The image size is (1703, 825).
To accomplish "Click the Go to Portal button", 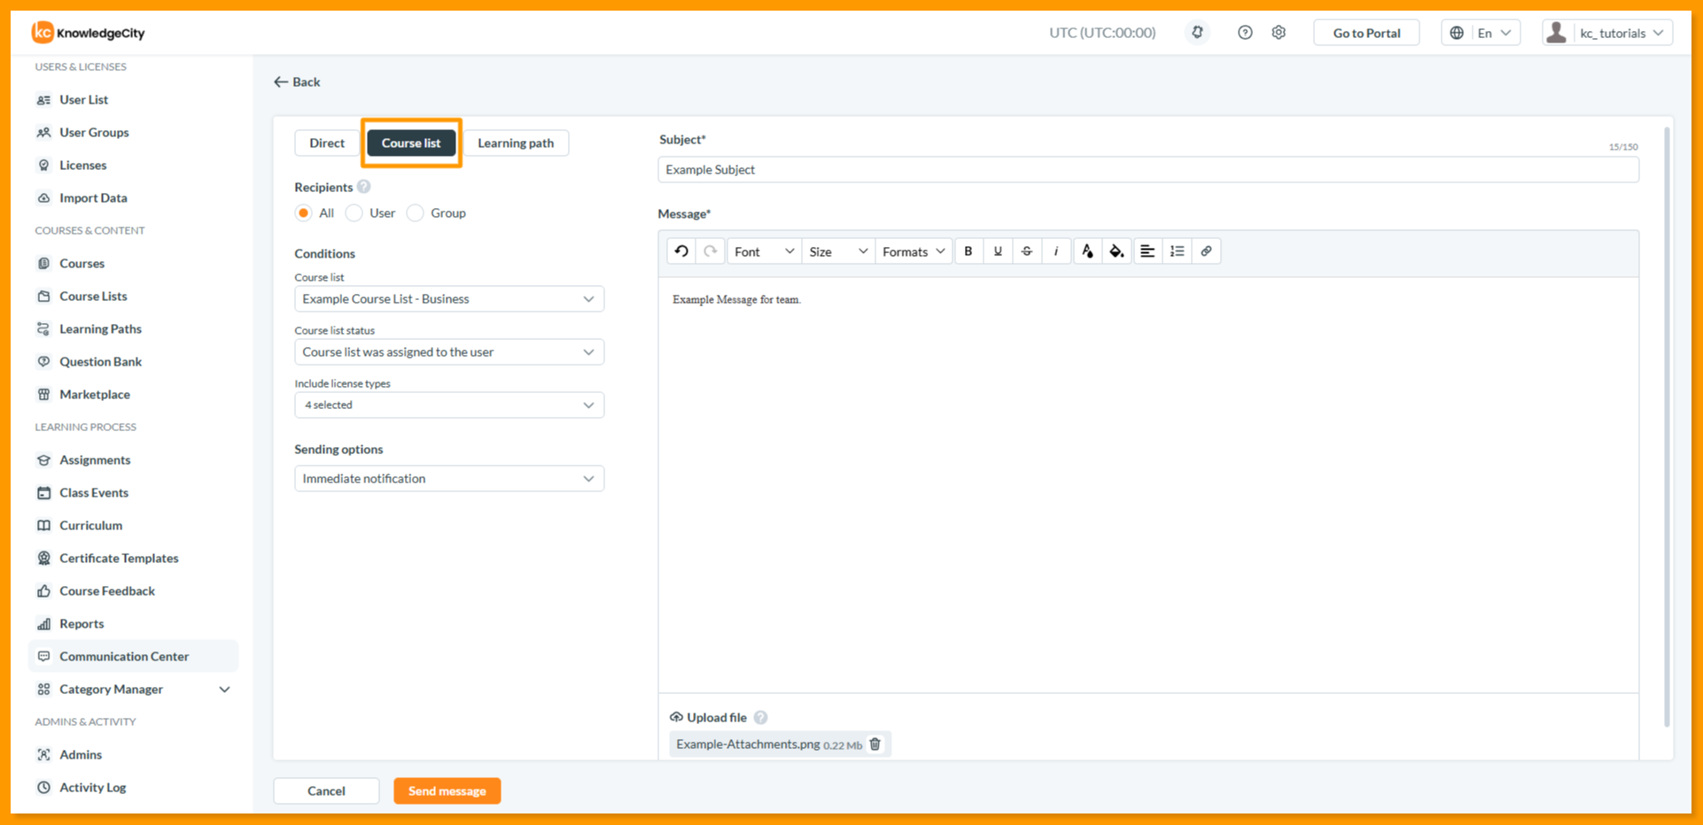I will click(1366, 33).
